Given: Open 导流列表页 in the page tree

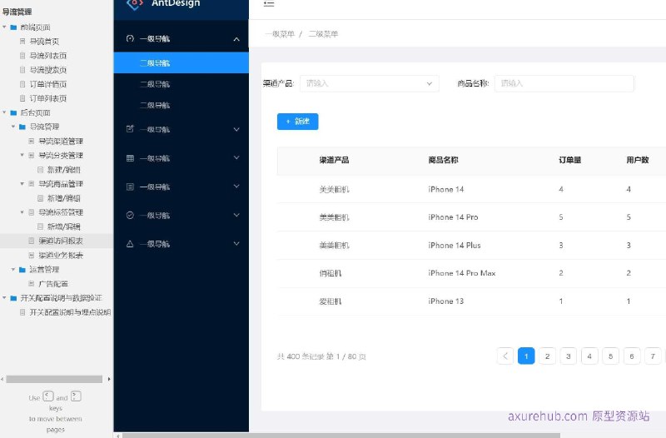Looking at the screenshot, I should point(48,56).
